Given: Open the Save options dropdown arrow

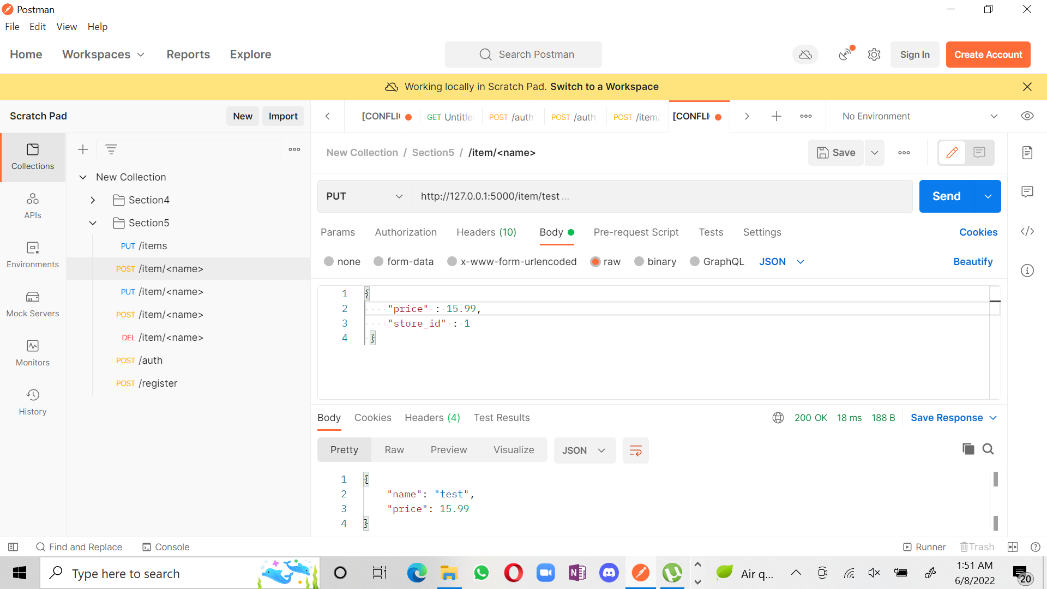Looking at the screenshot, I should 875,153.
